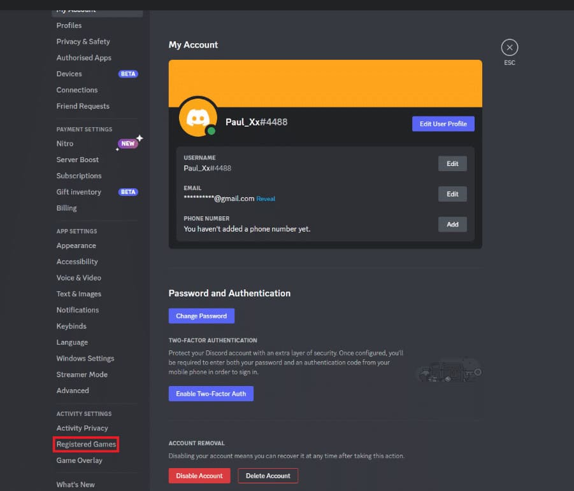Click the BETA badge next to Gift Inventory
574x491 pixels.
128,192
